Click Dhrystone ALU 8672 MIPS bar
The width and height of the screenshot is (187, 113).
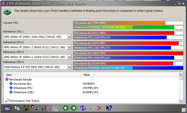tap(128, 43)
